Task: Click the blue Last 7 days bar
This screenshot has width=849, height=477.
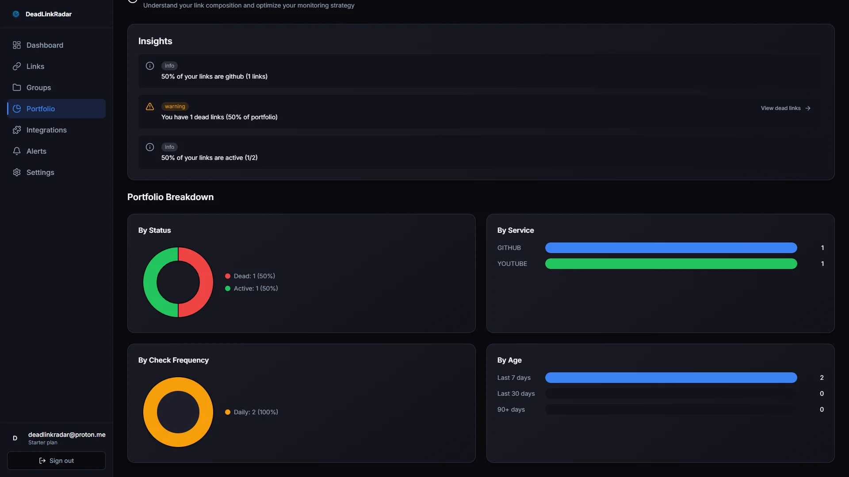Action: click(x=671, y=378)
